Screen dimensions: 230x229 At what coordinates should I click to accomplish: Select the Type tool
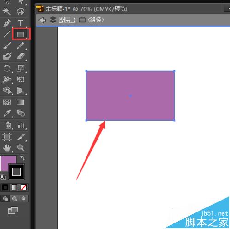tap(21, 23)
